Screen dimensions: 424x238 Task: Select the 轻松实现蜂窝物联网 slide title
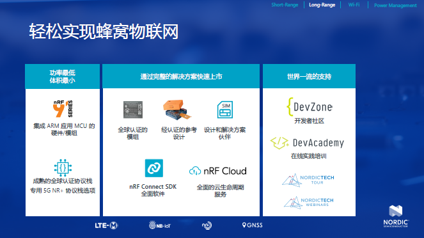tap(104, 31)
